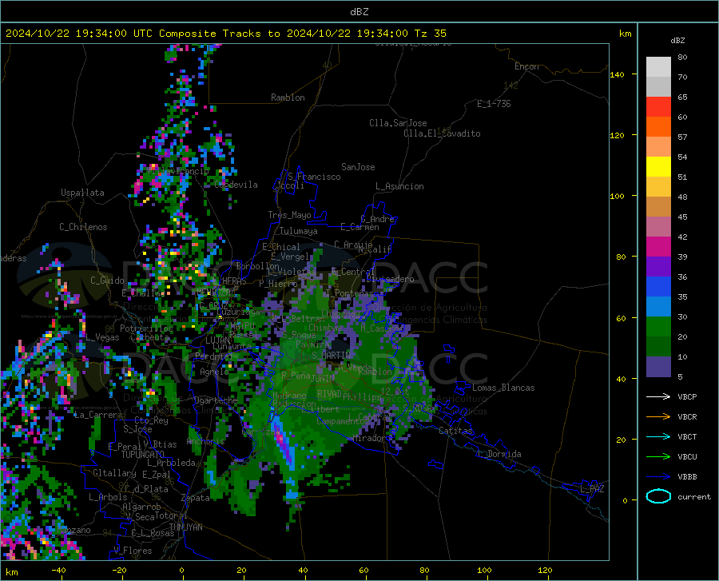Click the 'Ugarteche' map label
This screenshot has width=719, height=581.
coord(216,400)
